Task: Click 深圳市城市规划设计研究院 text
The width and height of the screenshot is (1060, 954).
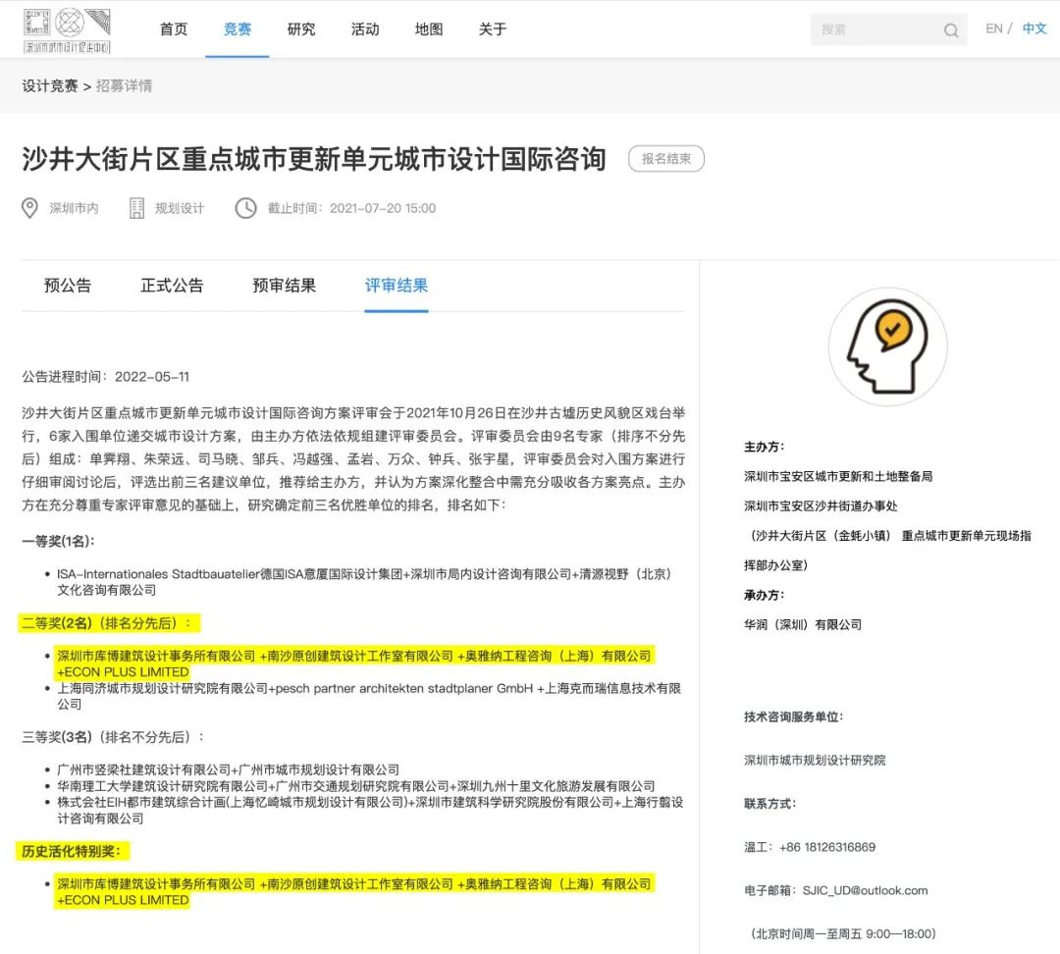Action: tap(815, 761)
